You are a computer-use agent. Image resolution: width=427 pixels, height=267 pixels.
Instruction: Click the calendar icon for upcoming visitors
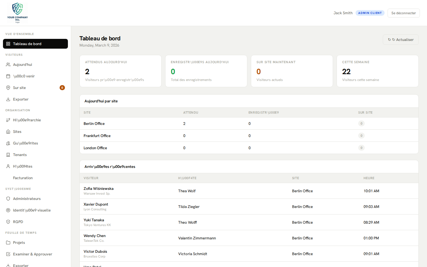8,76
